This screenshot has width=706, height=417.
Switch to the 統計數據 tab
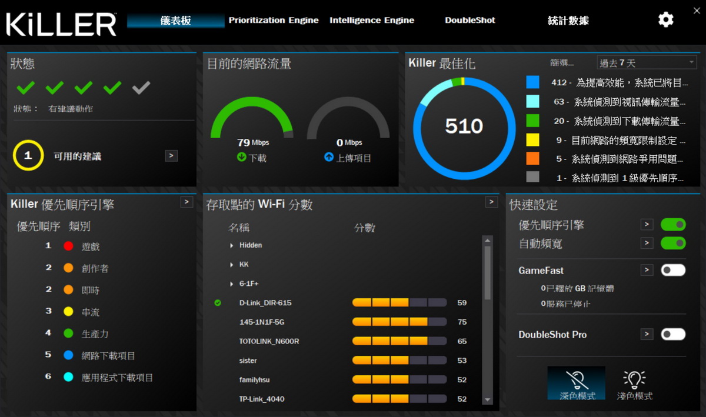568,21
